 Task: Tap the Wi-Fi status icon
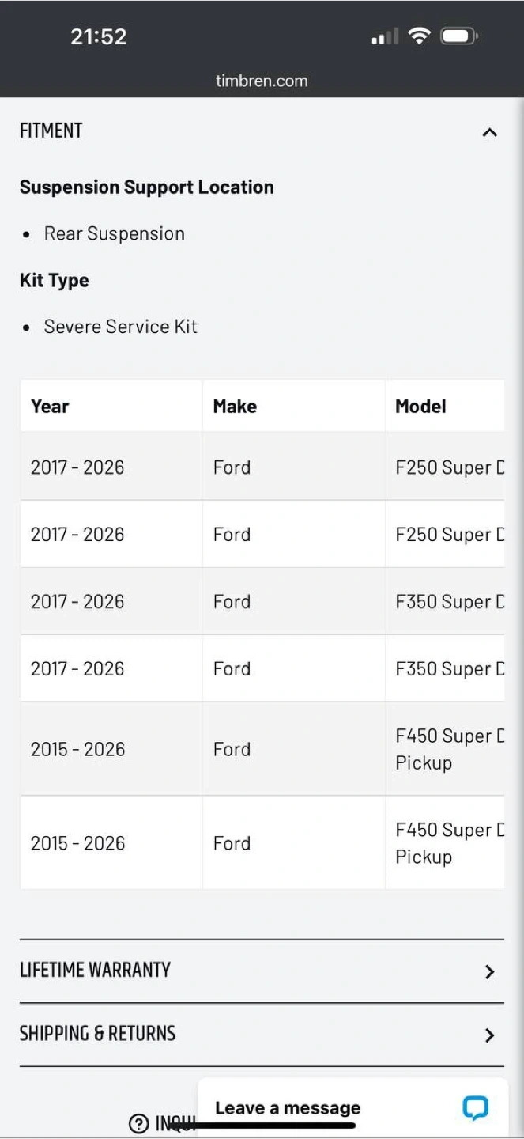tap(419, 36)
